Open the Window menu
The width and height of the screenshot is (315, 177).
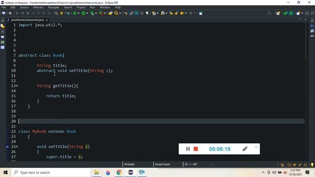[105, 7]
